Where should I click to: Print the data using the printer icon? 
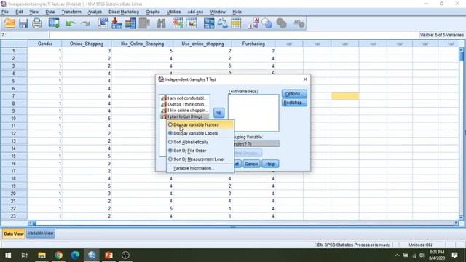37,23
